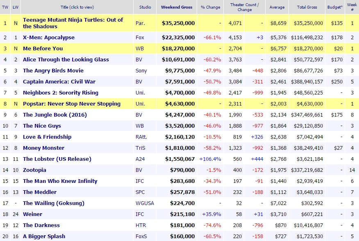Select total gross $337,219,682
359x241 pixels.
tap(307, 170)
